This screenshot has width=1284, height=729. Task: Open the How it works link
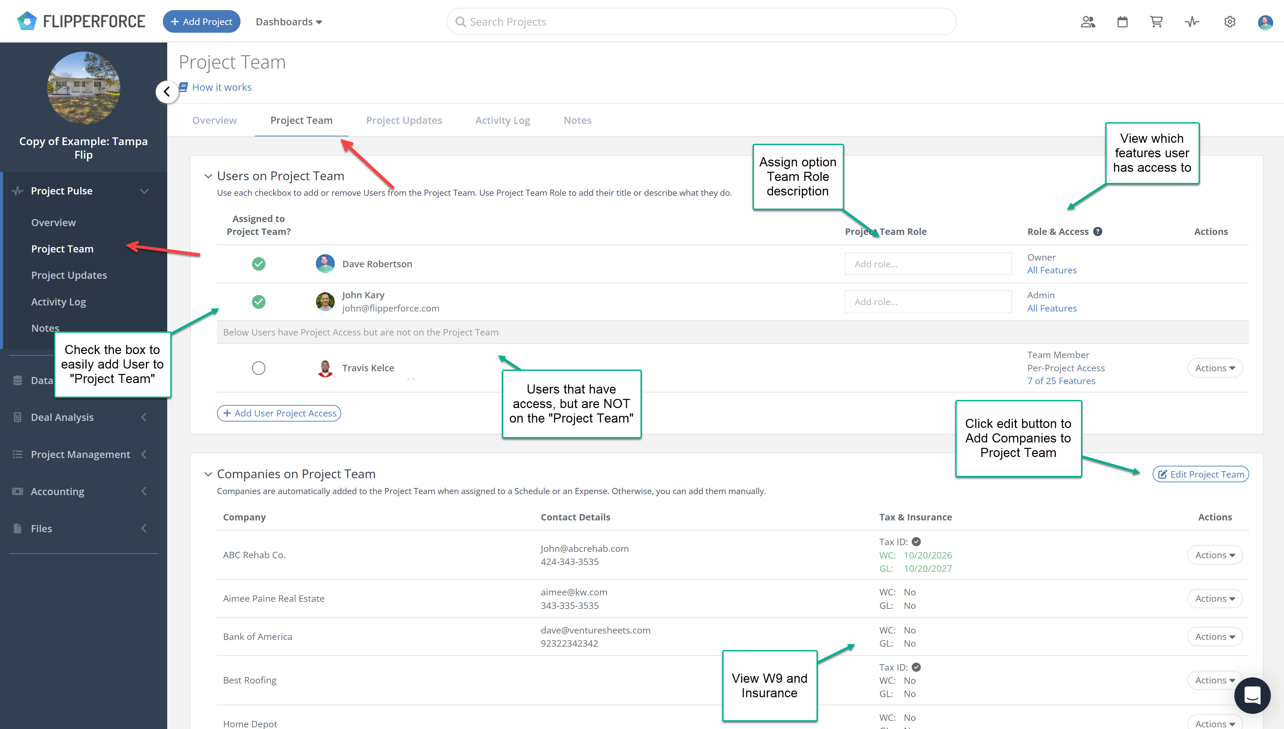click(216, 87)
